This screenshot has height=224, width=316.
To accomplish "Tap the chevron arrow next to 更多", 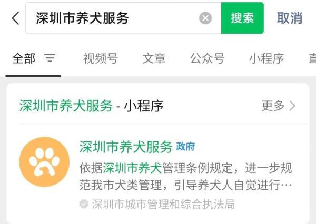I will (x=292, y=106).
